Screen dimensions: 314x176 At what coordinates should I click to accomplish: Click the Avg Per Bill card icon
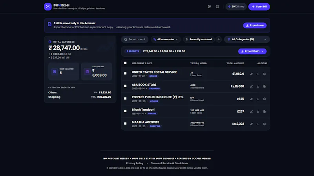pos(87,72)
